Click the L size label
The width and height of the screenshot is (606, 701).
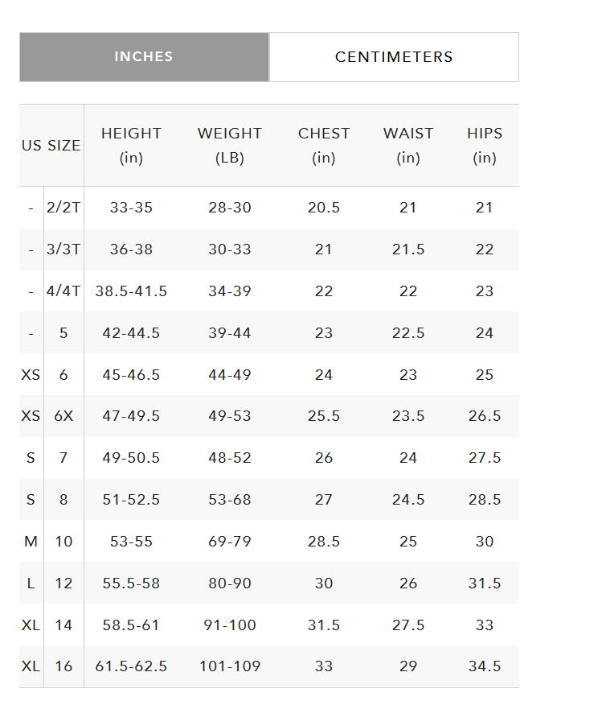[31, 583]
